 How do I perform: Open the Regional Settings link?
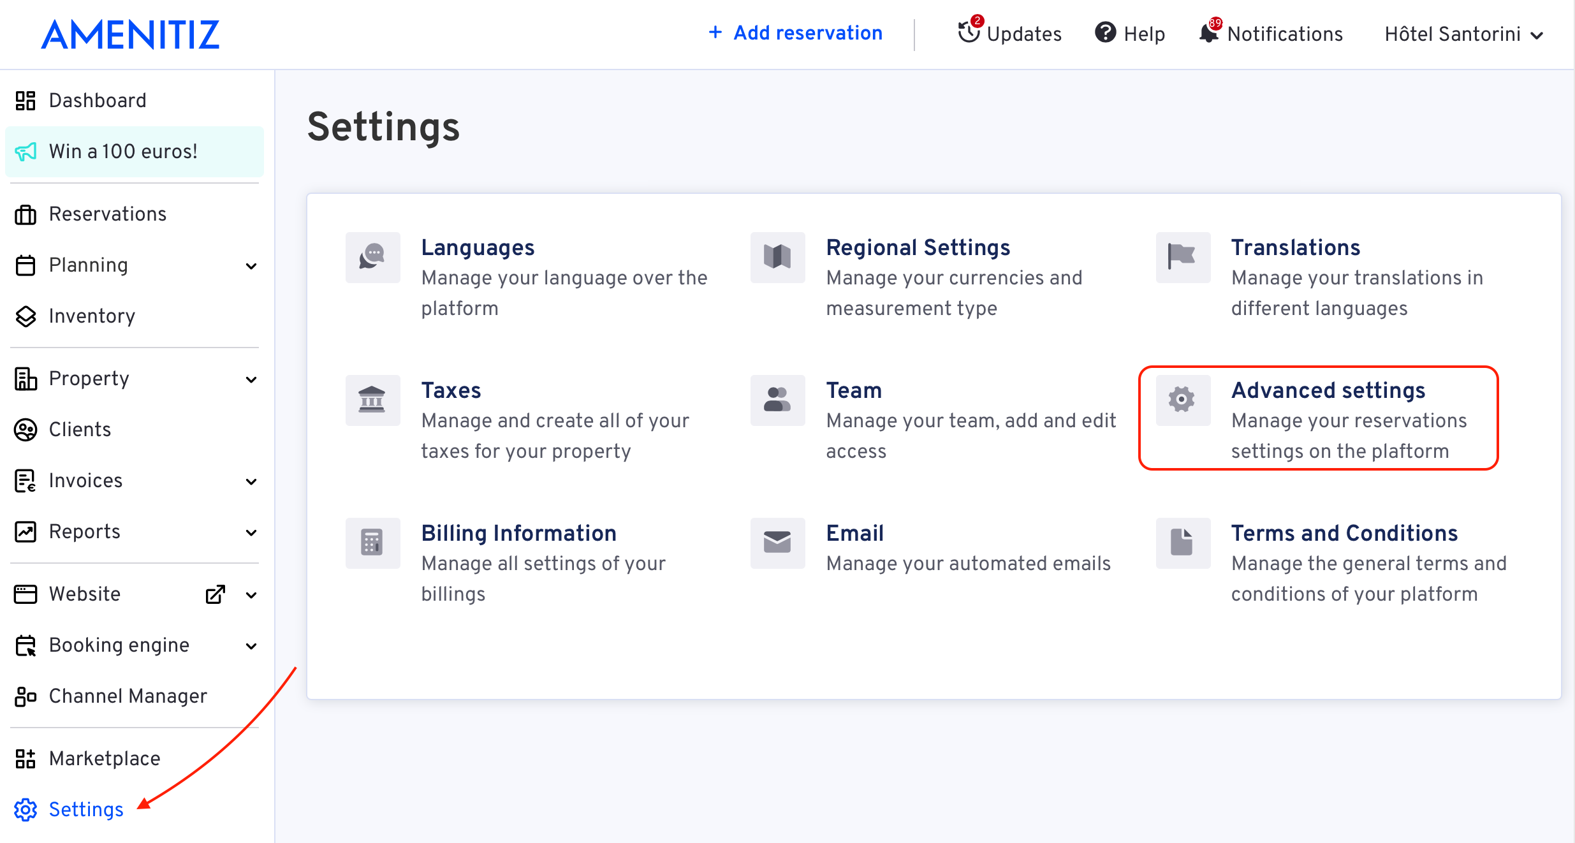point(918,247)
